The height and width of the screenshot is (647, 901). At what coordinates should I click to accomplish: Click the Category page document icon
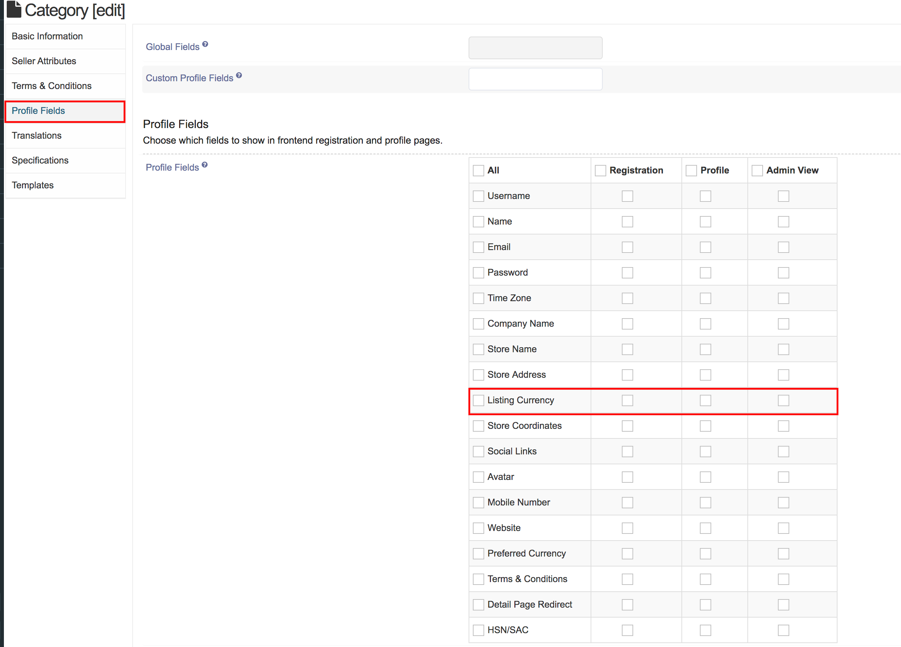click(x=14, y=10)
